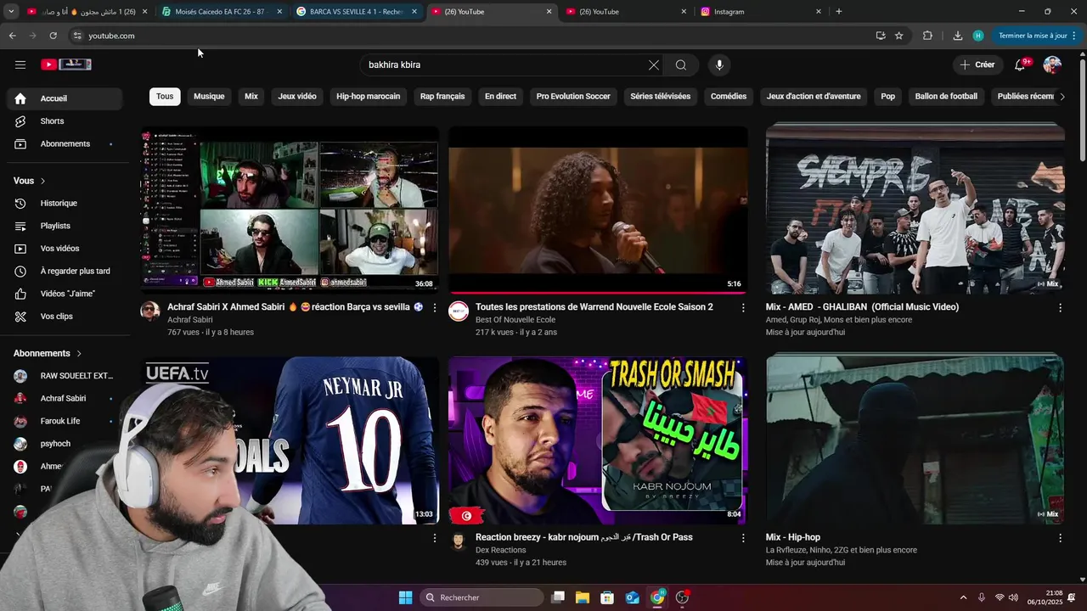
Task: Open Historique in the sidebar
Action: click(65, 204)
